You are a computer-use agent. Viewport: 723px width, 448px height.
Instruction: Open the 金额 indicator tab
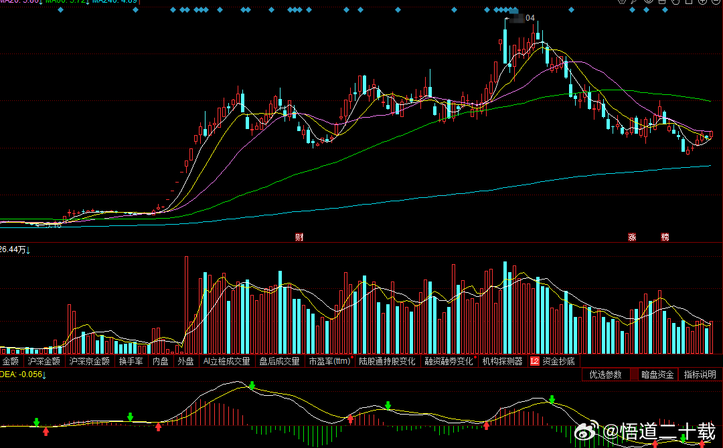pyautogui.click(x=11, y=362)
